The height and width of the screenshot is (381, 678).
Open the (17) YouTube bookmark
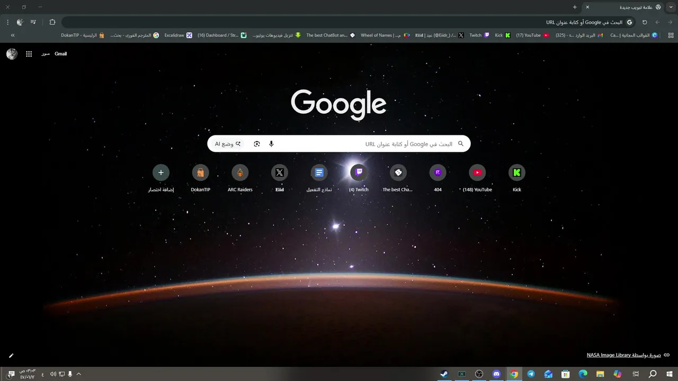pos(532,35)
